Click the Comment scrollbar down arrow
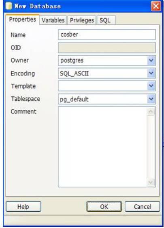The image size is (164, 228). [x=151, y=182]
